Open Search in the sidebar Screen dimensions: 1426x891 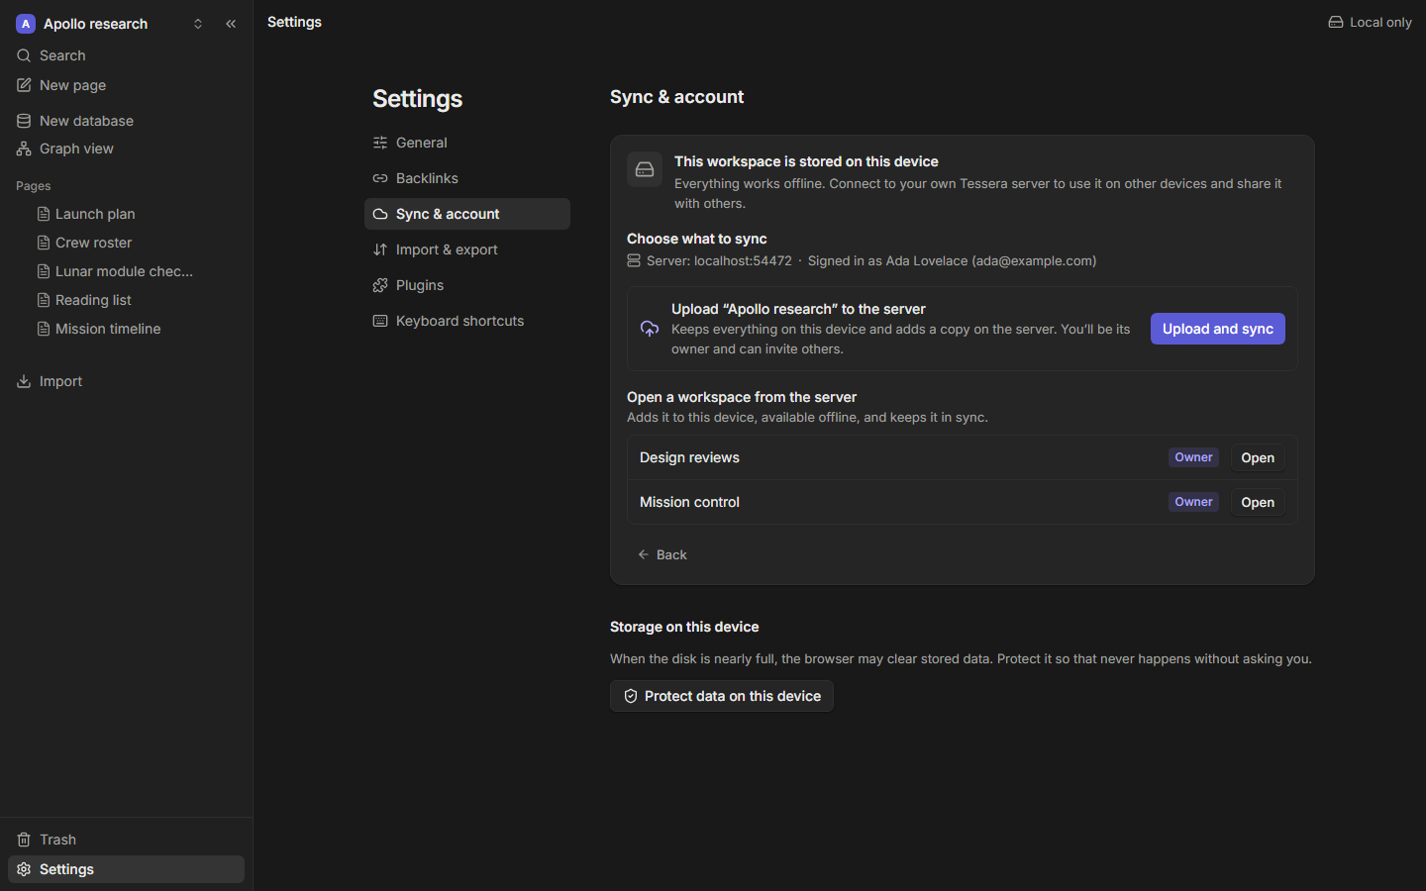tap(126, 55)
